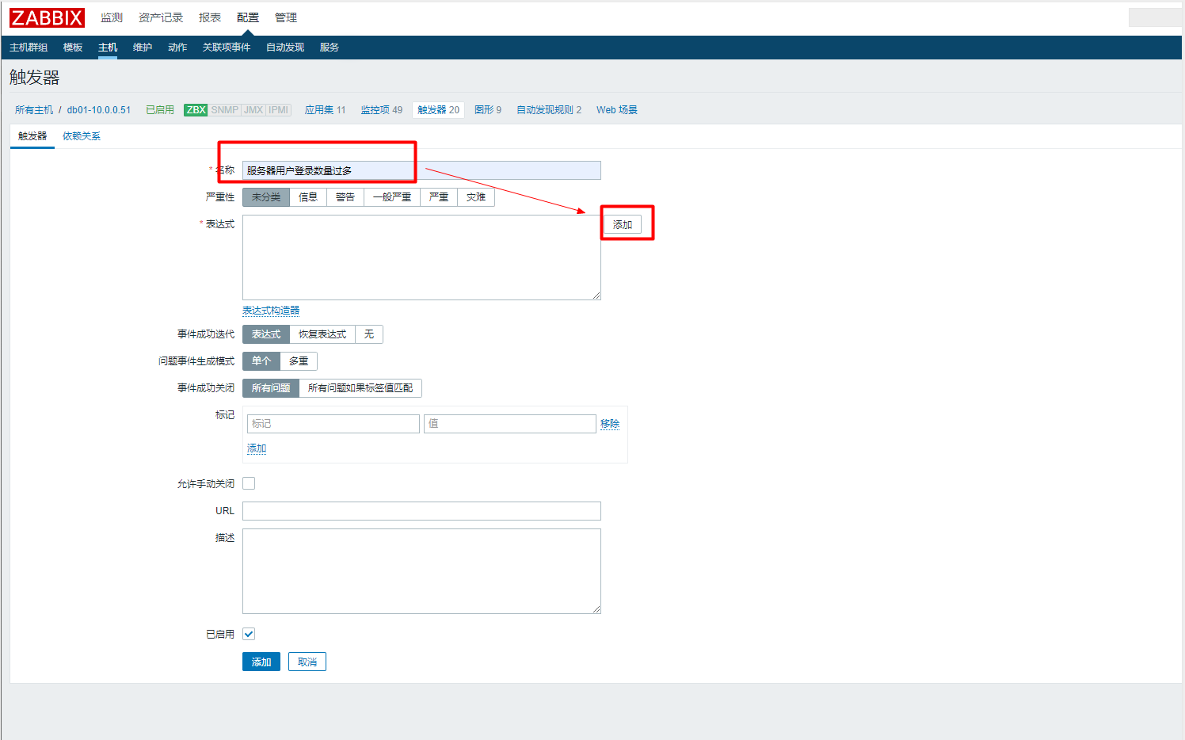The width and height of the screenshot is (1185, 740).
Task: Click the SNMP availability badge
Action: [x=225, y=110]
